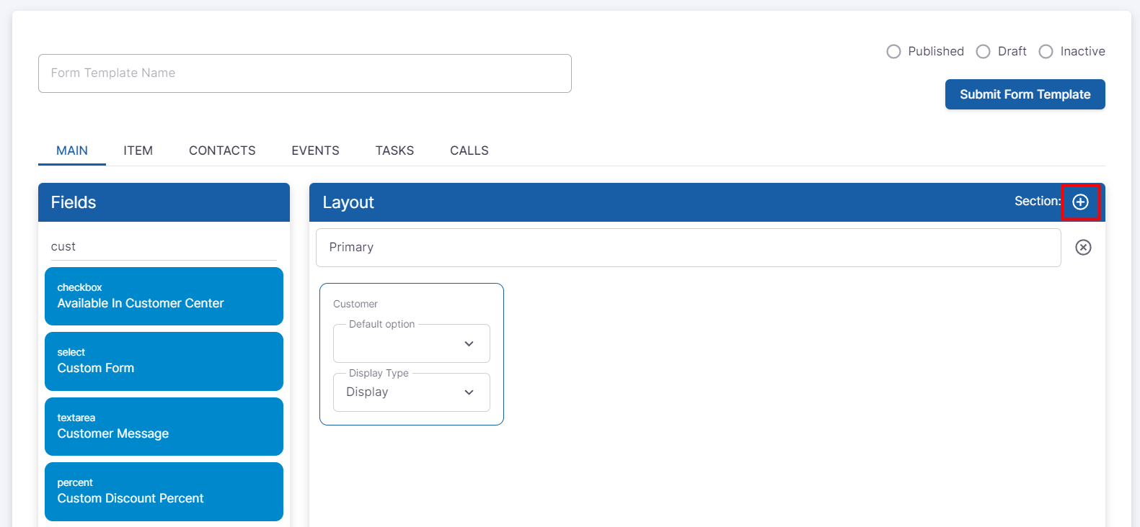Click the Form Template Name field
This screenshot has width=1140, height=527.
click(x=304, y=73)
